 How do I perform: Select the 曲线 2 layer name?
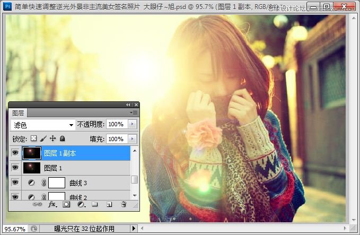point(78,197)
